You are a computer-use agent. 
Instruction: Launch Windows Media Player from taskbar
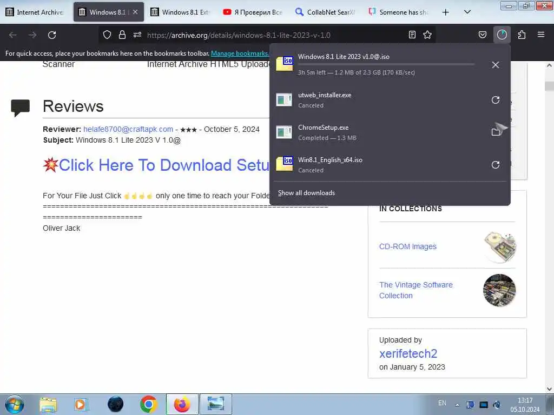point(81,404)
